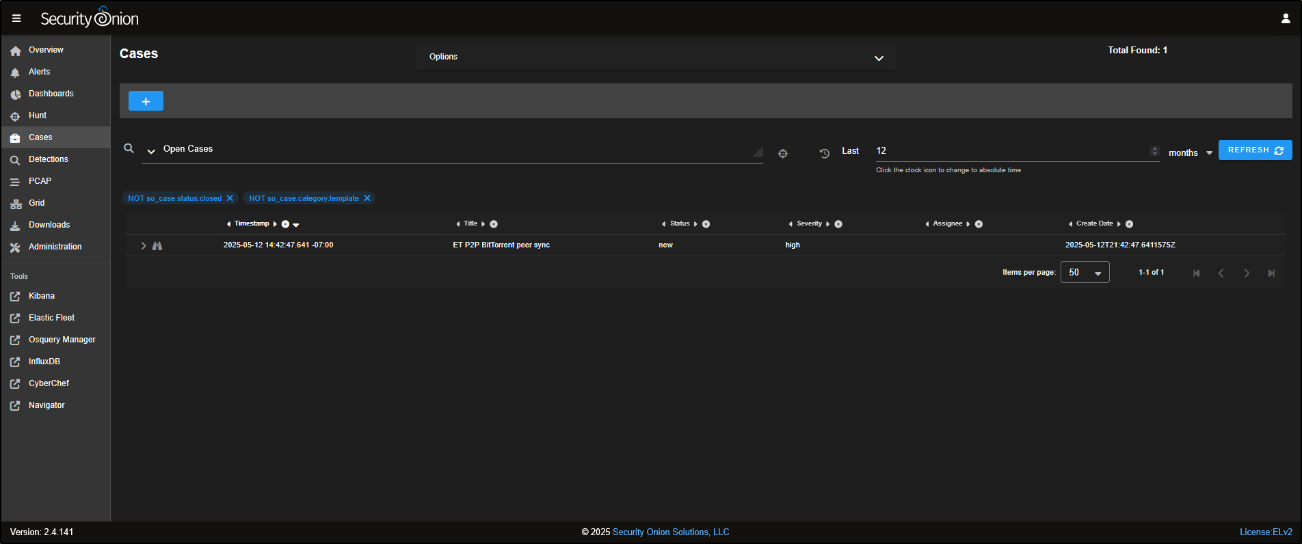
Task: Open the Items per page dropdown
Action: 1085,272
